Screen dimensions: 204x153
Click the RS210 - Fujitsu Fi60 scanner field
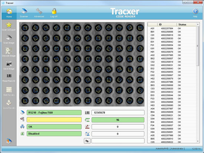click(x=54, y=113)
